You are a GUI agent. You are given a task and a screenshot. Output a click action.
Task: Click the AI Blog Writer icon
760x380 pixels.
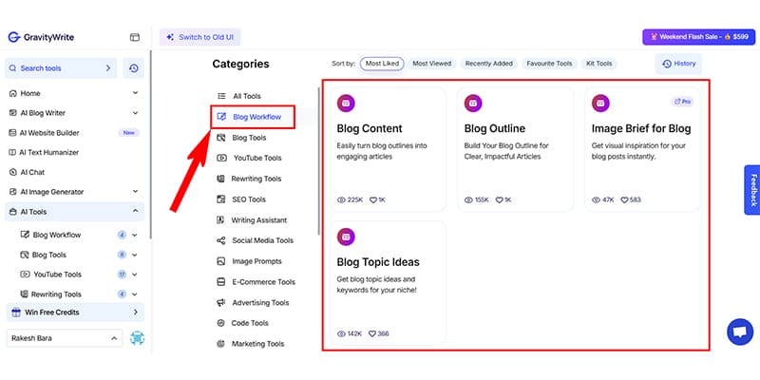click(x=13, y=113)
